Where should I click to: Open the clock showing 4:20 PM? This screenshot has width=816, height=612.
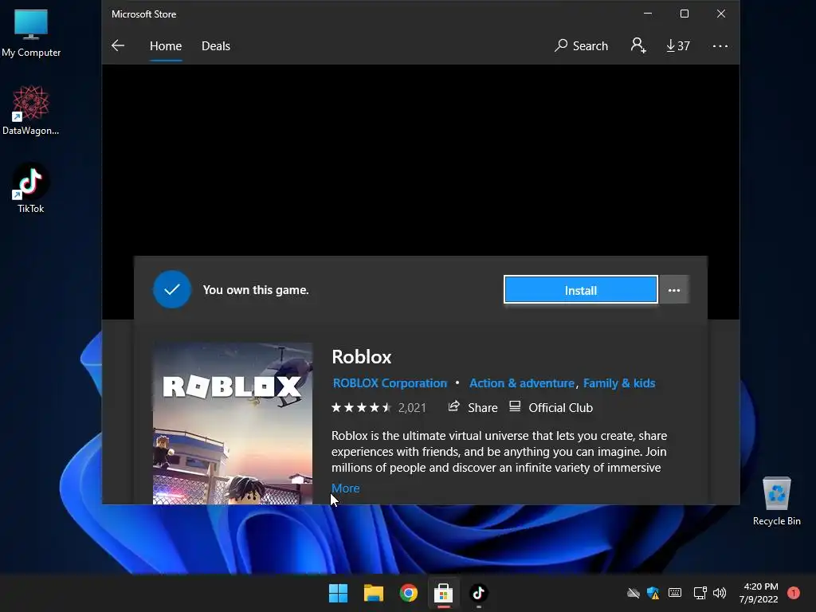click(x=759, y=593)
